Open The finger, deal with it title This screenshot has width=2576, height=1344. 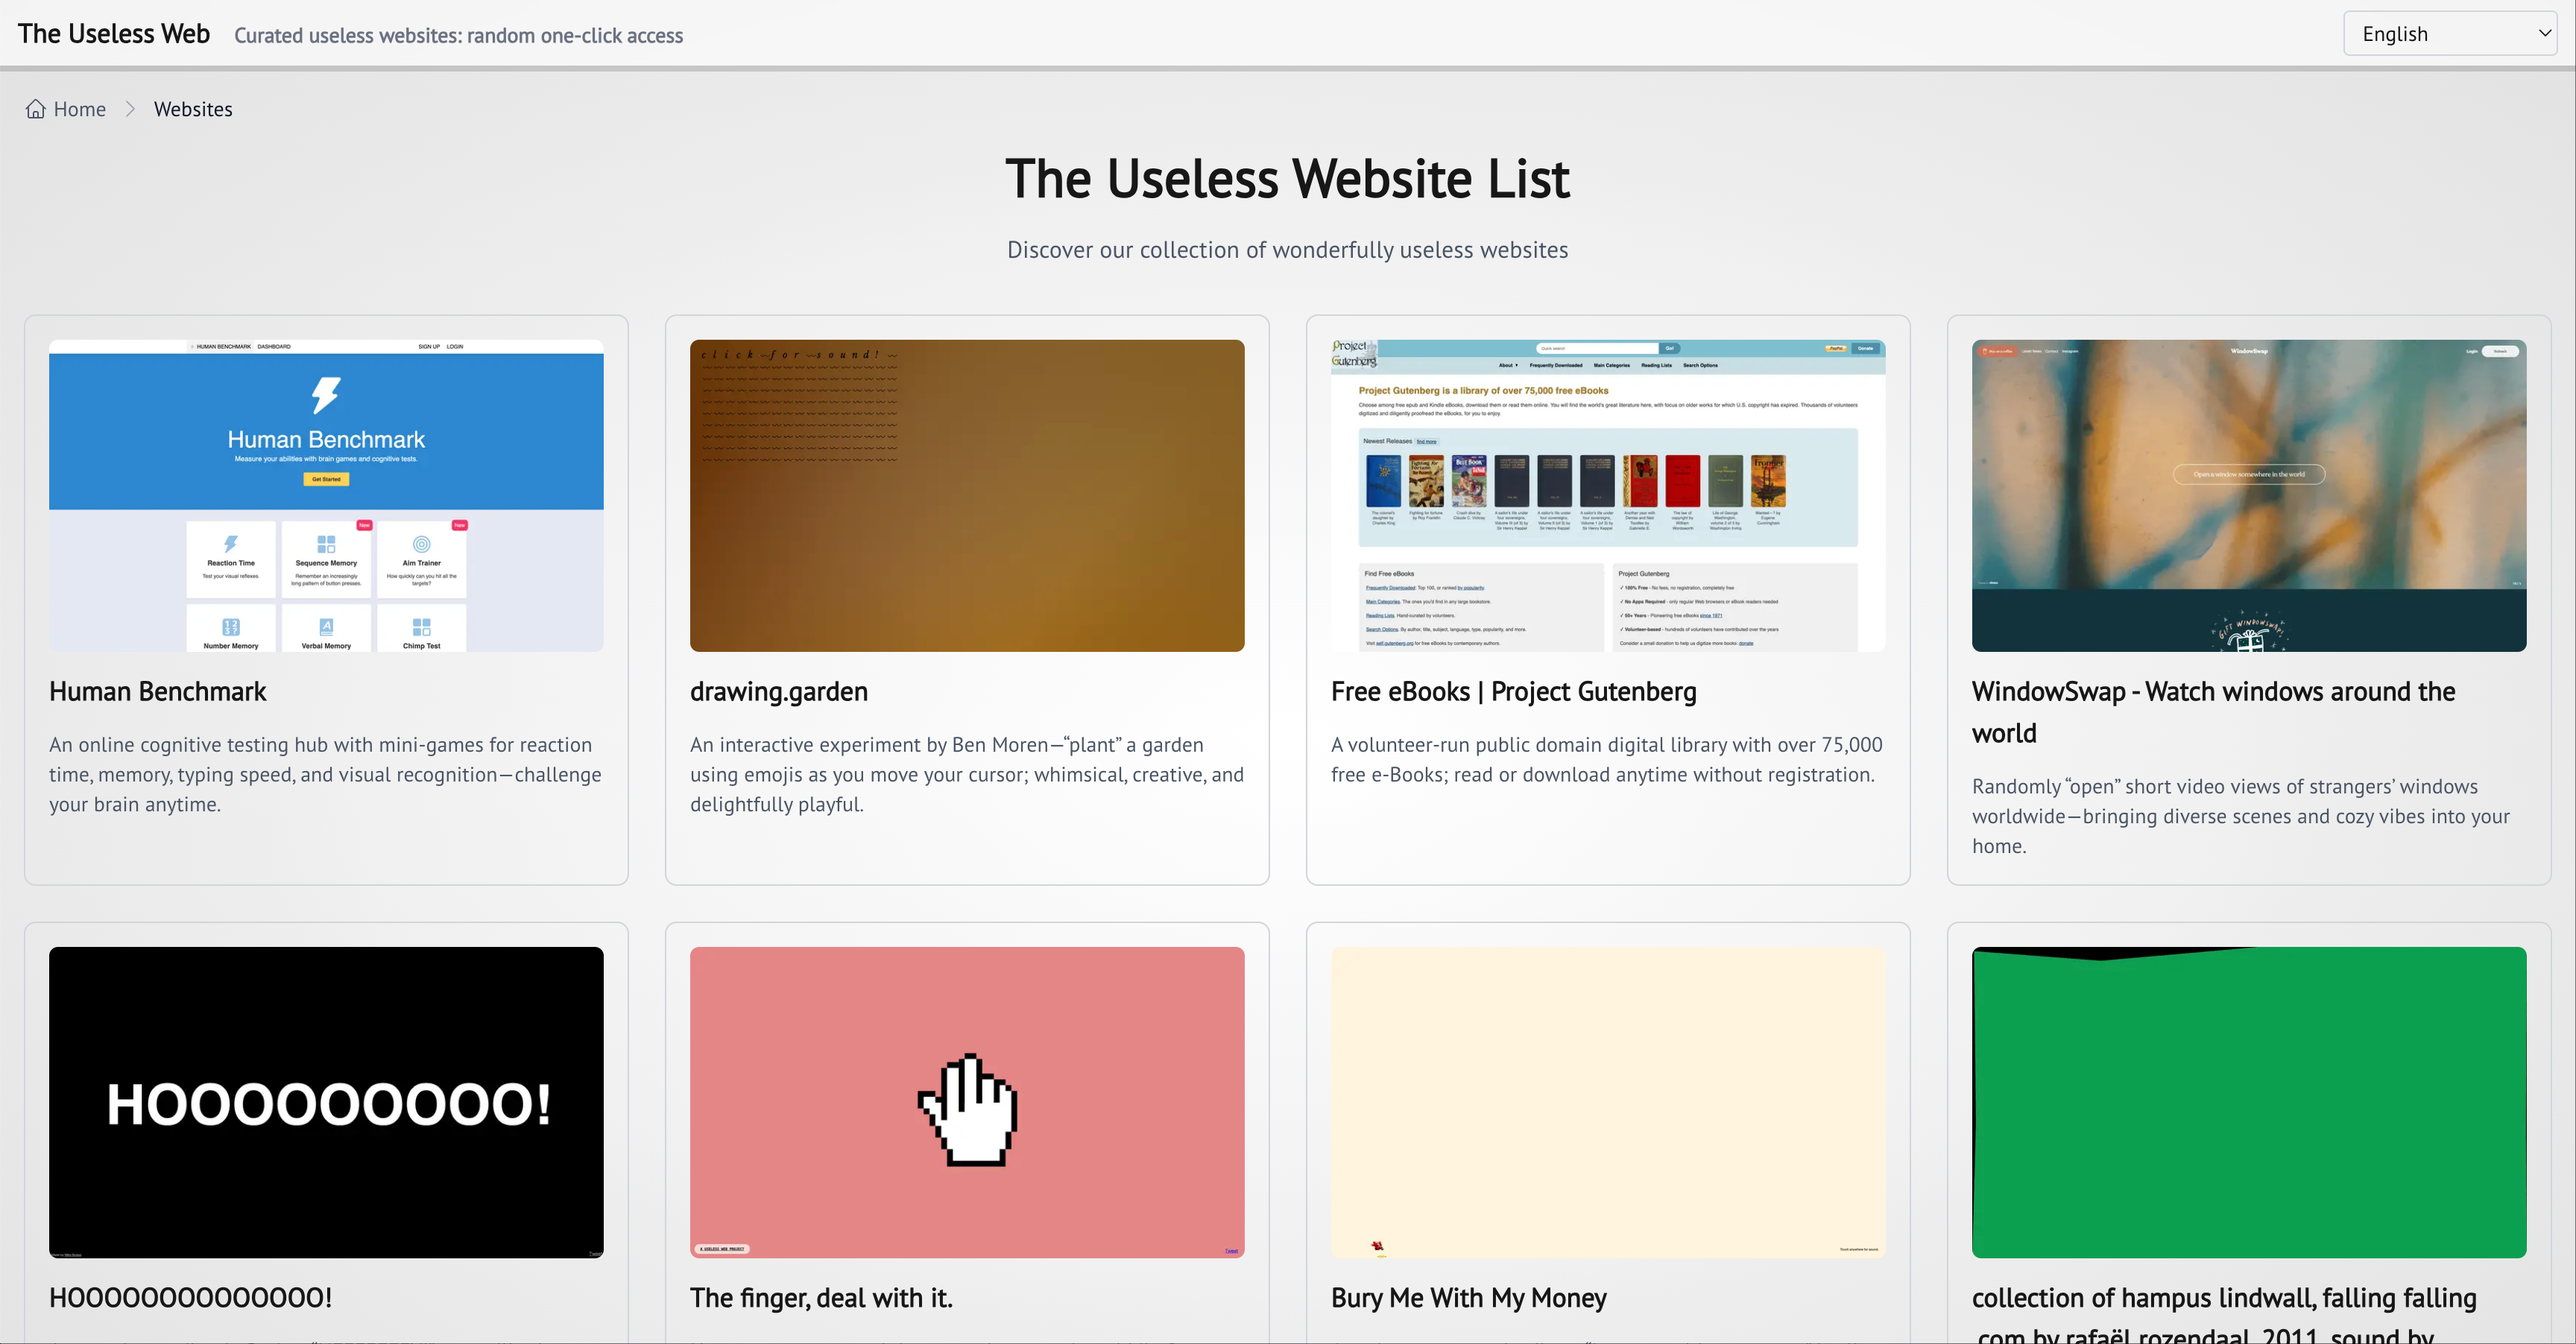tap(821, 1298)
